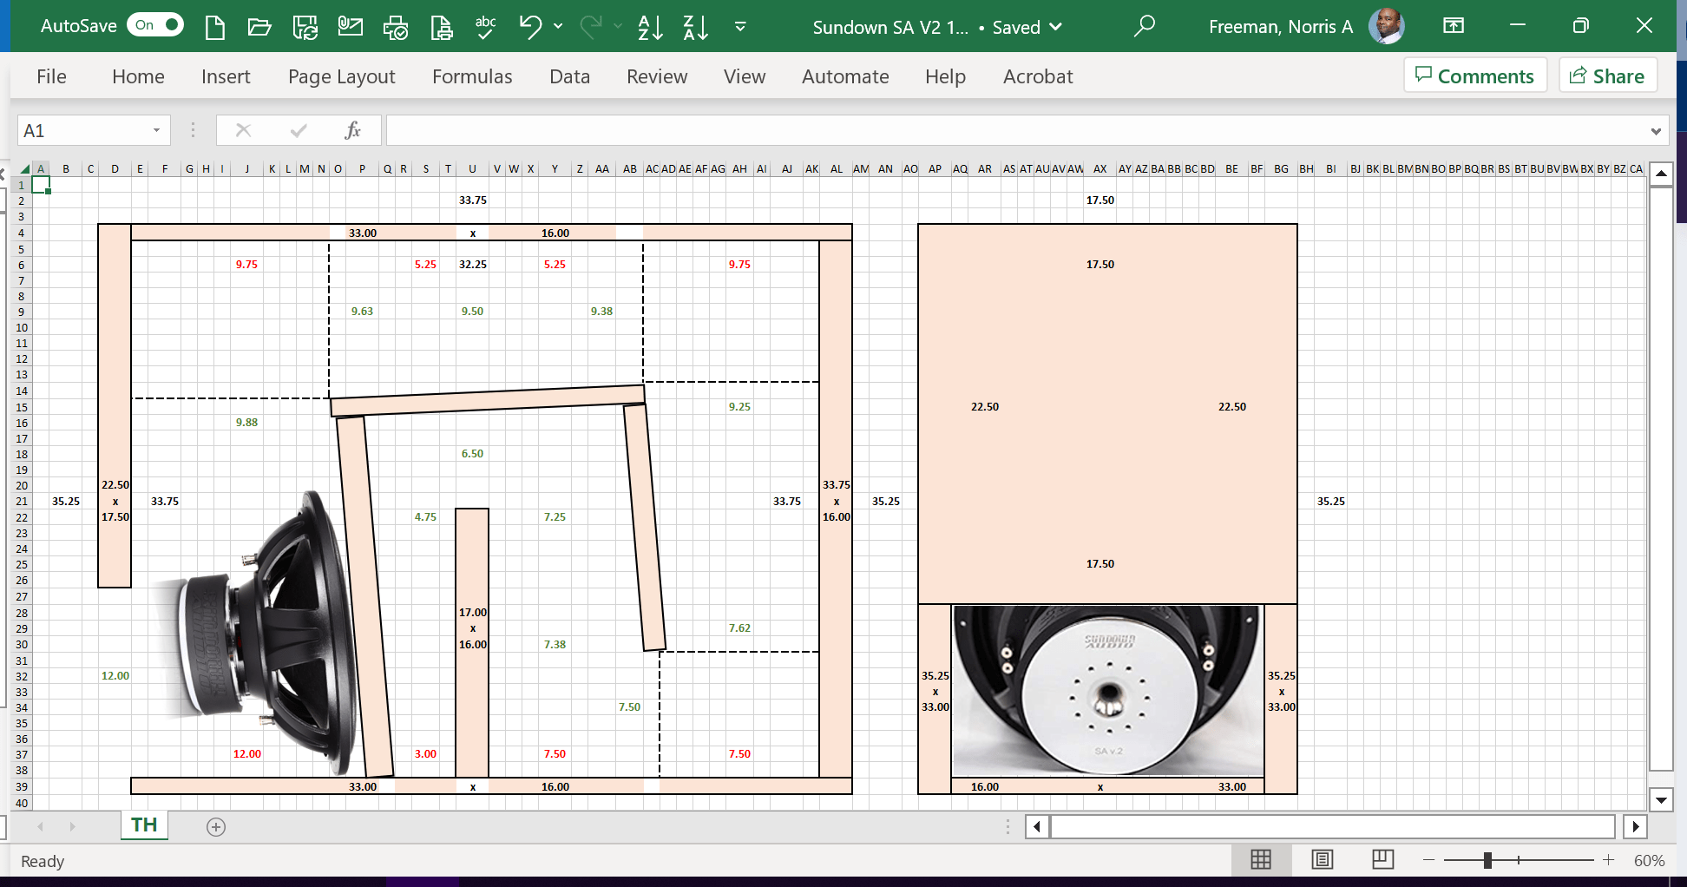Click the Enter checkmark icon

tap(299, 130)
